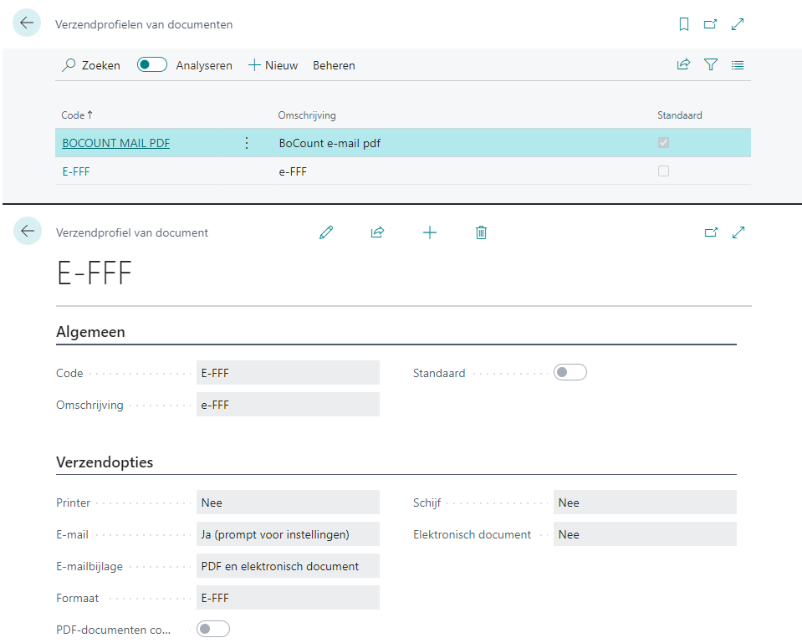Click the plus icon to add new profile

point(430,232)
